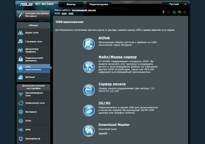This screenshot has width=205, height=144.
Task: Open AiCloud menu item
Action: pyautogui.click(x=33, y=77)
